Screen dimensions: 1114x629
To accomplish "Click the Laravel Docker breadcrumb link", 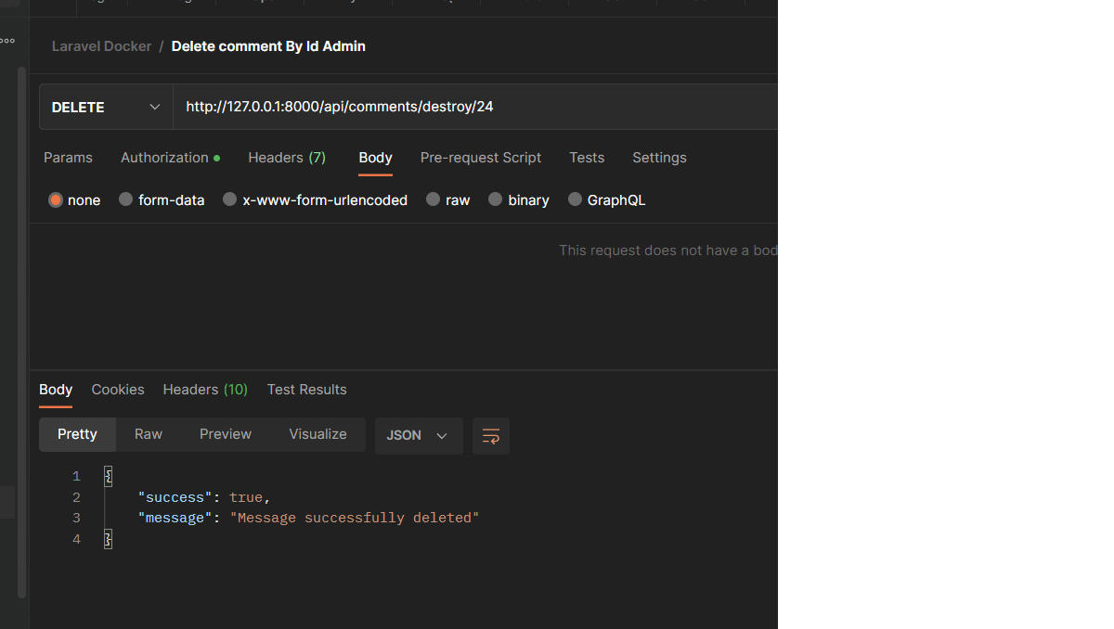I will 101,45.
